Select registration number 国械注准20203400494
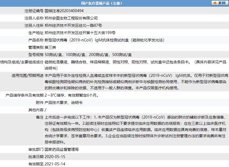 64,11
